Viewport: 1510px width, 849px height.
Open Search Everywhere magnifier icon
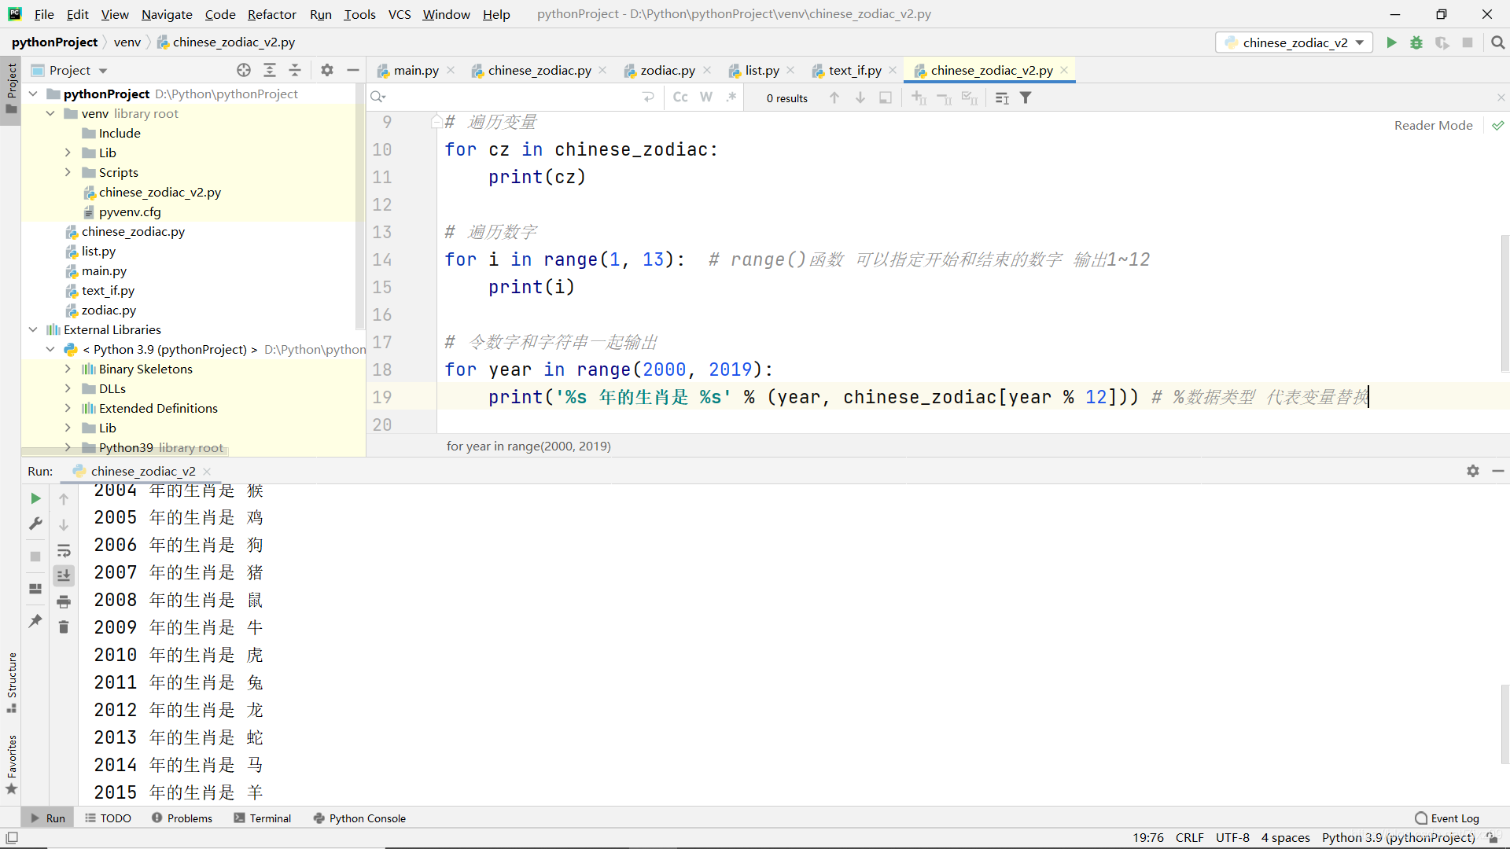coord(1497,42)
